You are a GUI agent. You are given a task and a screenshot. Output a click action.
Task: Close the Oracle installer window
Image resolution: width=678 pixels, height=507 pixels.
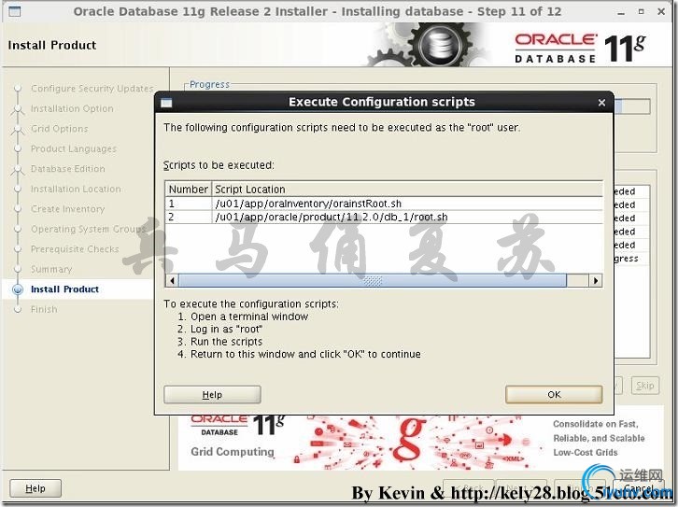click(x=661, y=11)
